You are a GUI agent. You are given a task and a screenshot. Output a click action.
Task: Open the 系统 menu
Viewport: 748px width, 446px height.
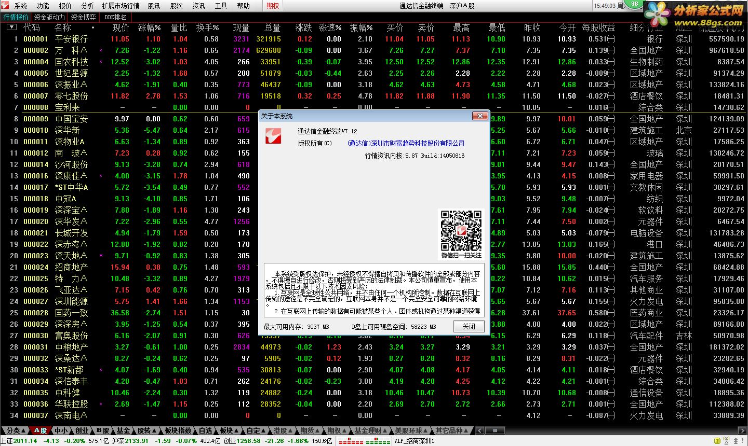click(21, 6)
